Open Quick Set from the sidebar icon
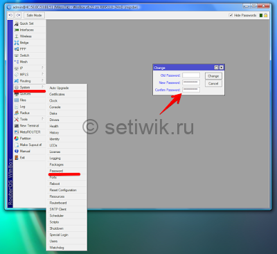 tap(17, 24)
